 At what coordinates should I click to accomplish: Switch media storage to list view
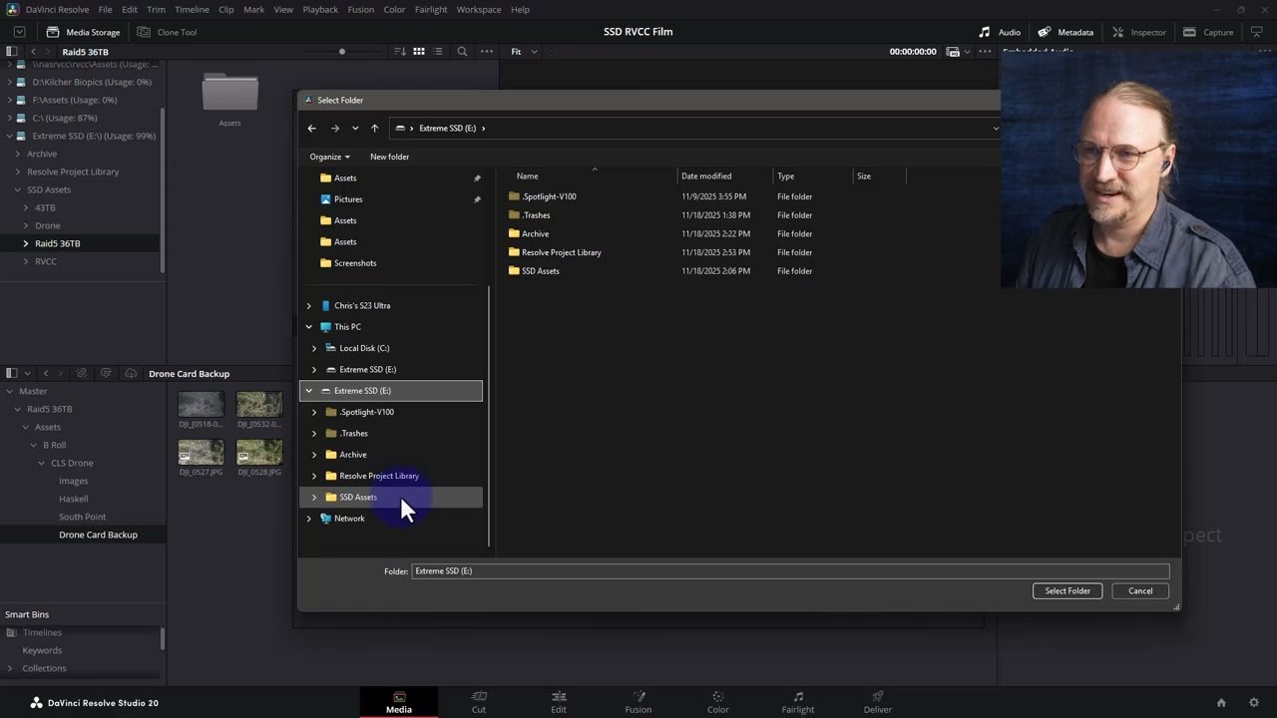tap(438, 51)
